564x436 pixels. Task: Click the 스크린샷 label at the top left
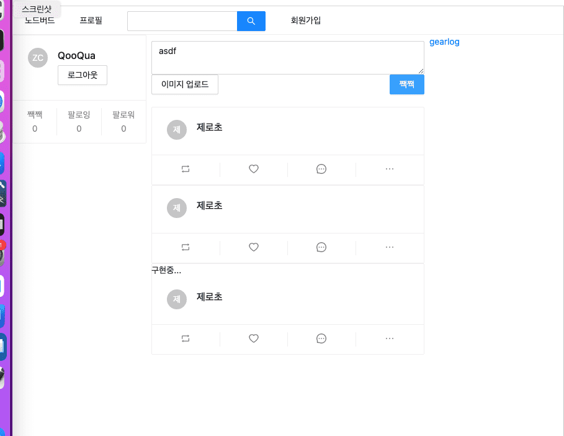pos(37,9)
